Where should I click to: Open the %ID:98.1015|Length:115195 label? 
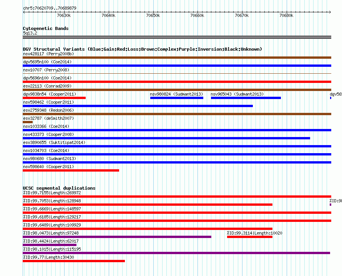pyautogui.click(x=52, y=249)
